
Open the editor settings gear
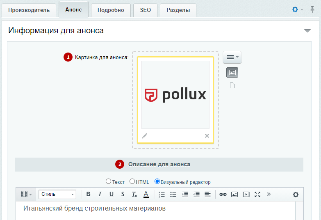pos(296,195)
